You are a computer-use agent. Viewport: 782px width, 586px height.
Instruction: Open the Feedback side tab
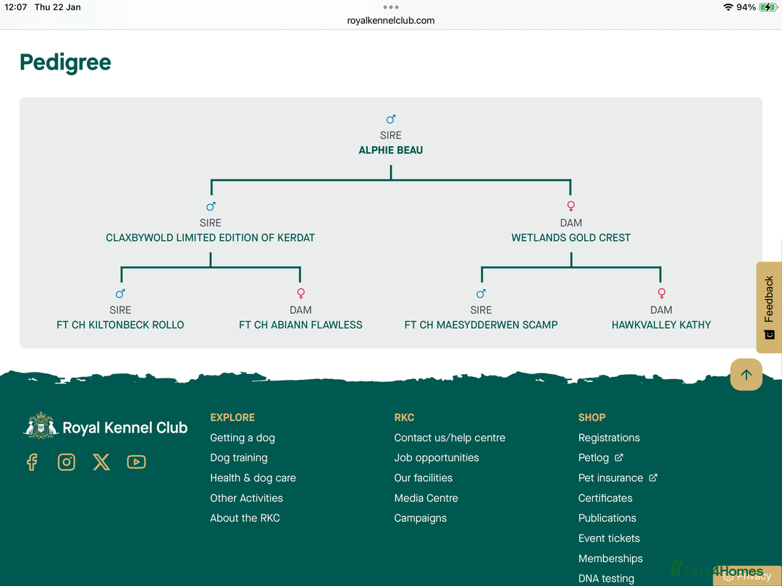point(769,307)
